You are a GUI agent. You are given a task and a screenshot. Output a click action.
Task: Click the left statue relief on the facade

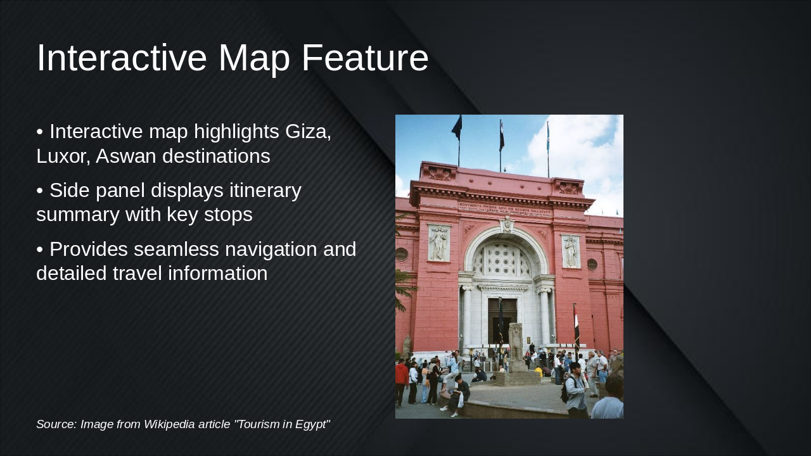click(438, 243)
